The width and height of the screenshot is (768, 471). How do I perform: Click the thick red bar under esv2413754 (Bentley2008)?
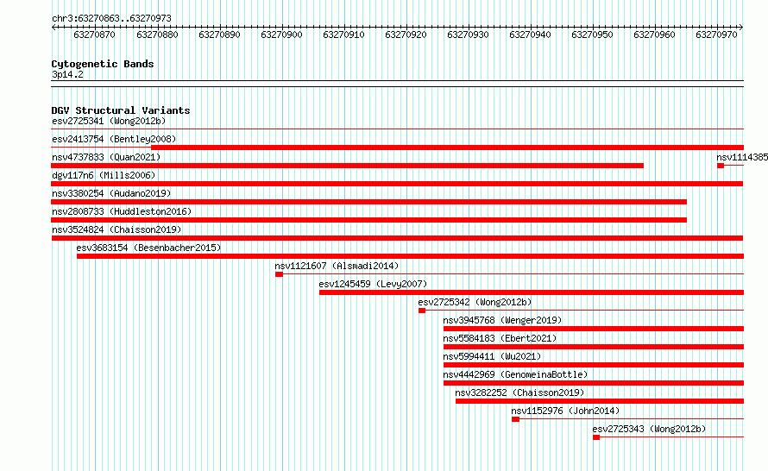click(x=447, y=148)
